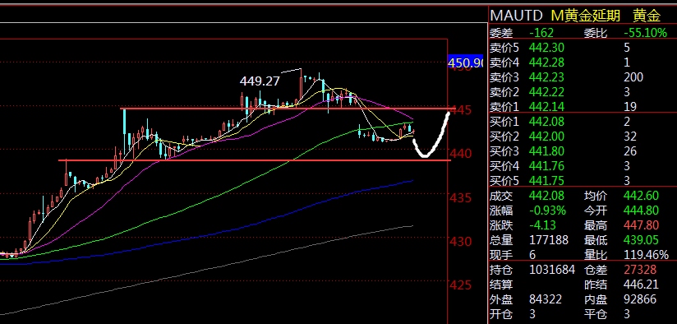
Task: Click the 最低 439.05 value
Action: pyautogui.click(x=641, y=240)
